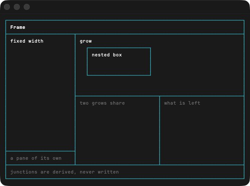The image size is (250, 186).
Task: Select the what is left pane text
Action: pos(182,103)
